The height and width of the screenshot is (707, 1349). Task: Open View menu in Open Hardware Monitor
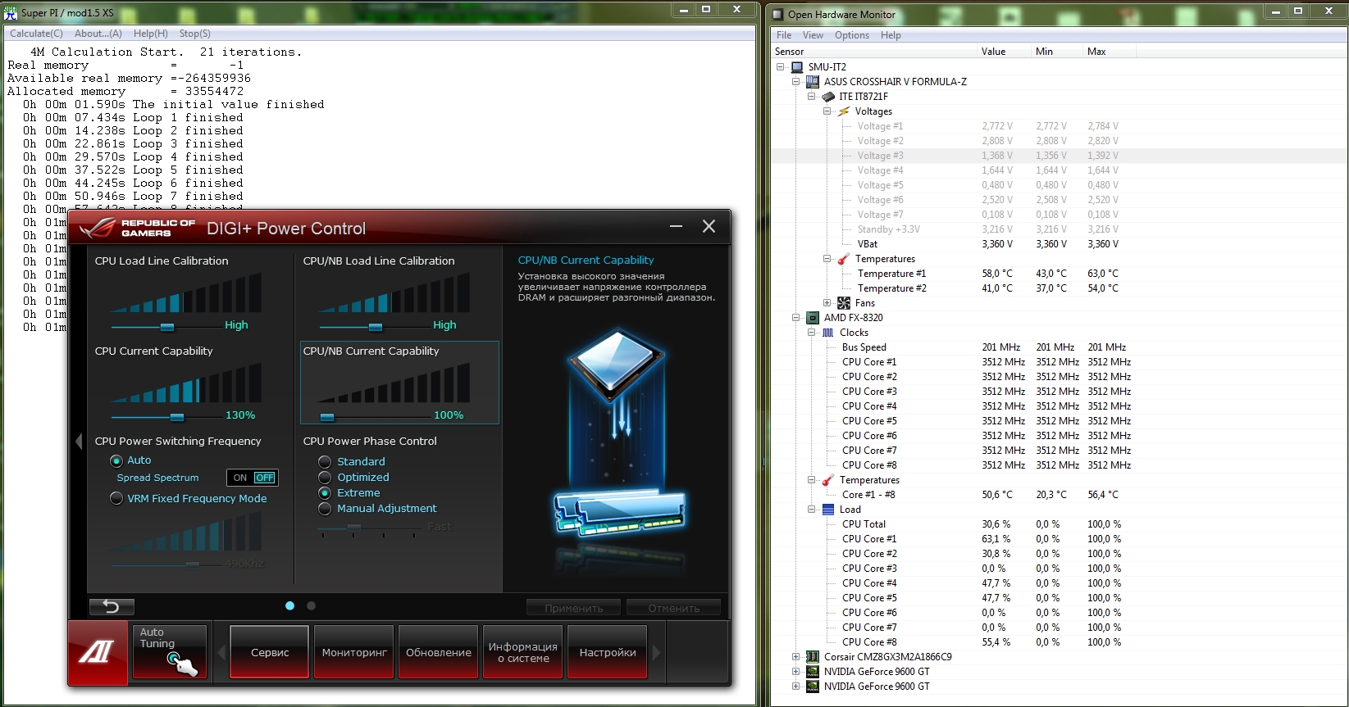coord(813,35)
